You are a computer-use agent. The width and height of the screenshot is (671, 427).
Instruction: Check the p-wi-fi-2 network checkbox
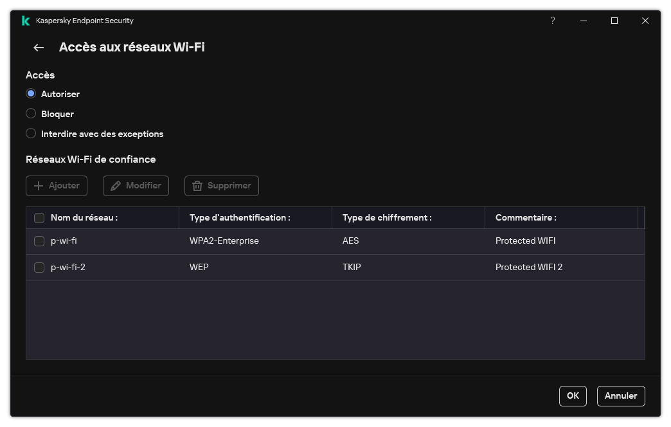[39, 267]
